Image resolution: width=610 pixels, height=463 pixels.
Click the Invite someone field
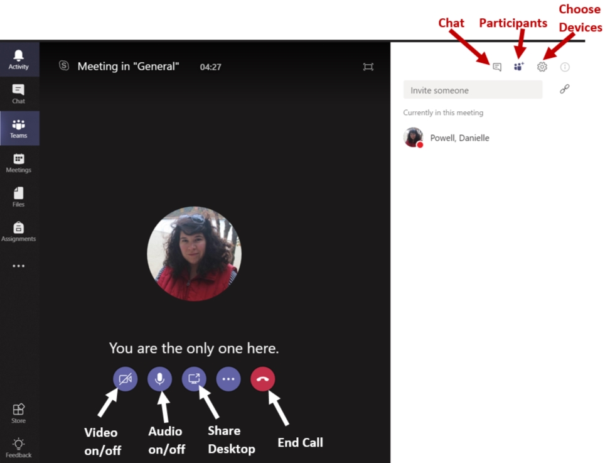[473, 90]
